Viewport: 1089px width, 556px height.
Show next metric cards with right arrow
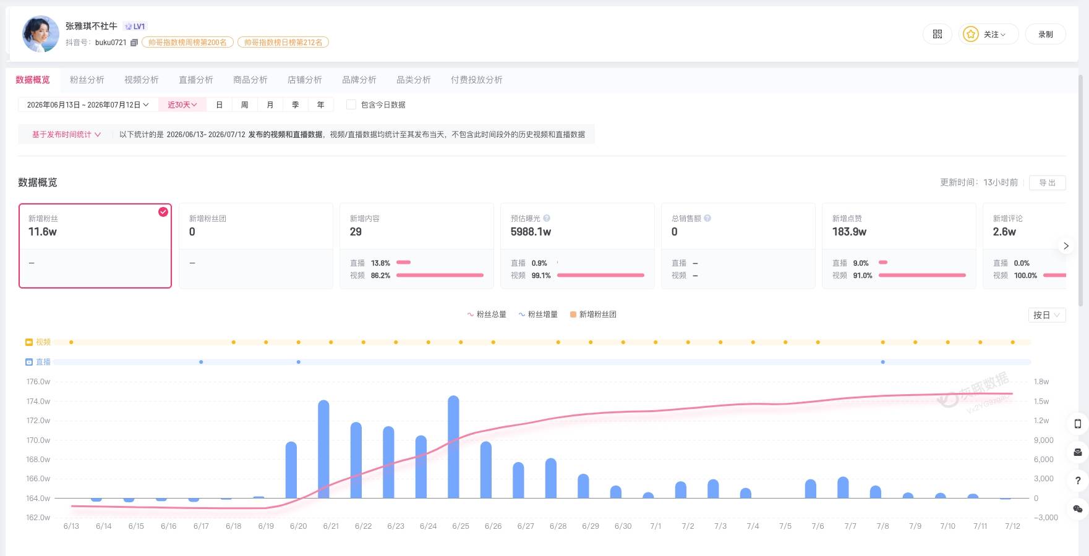pyautogui.click(x=1066, y=246)
